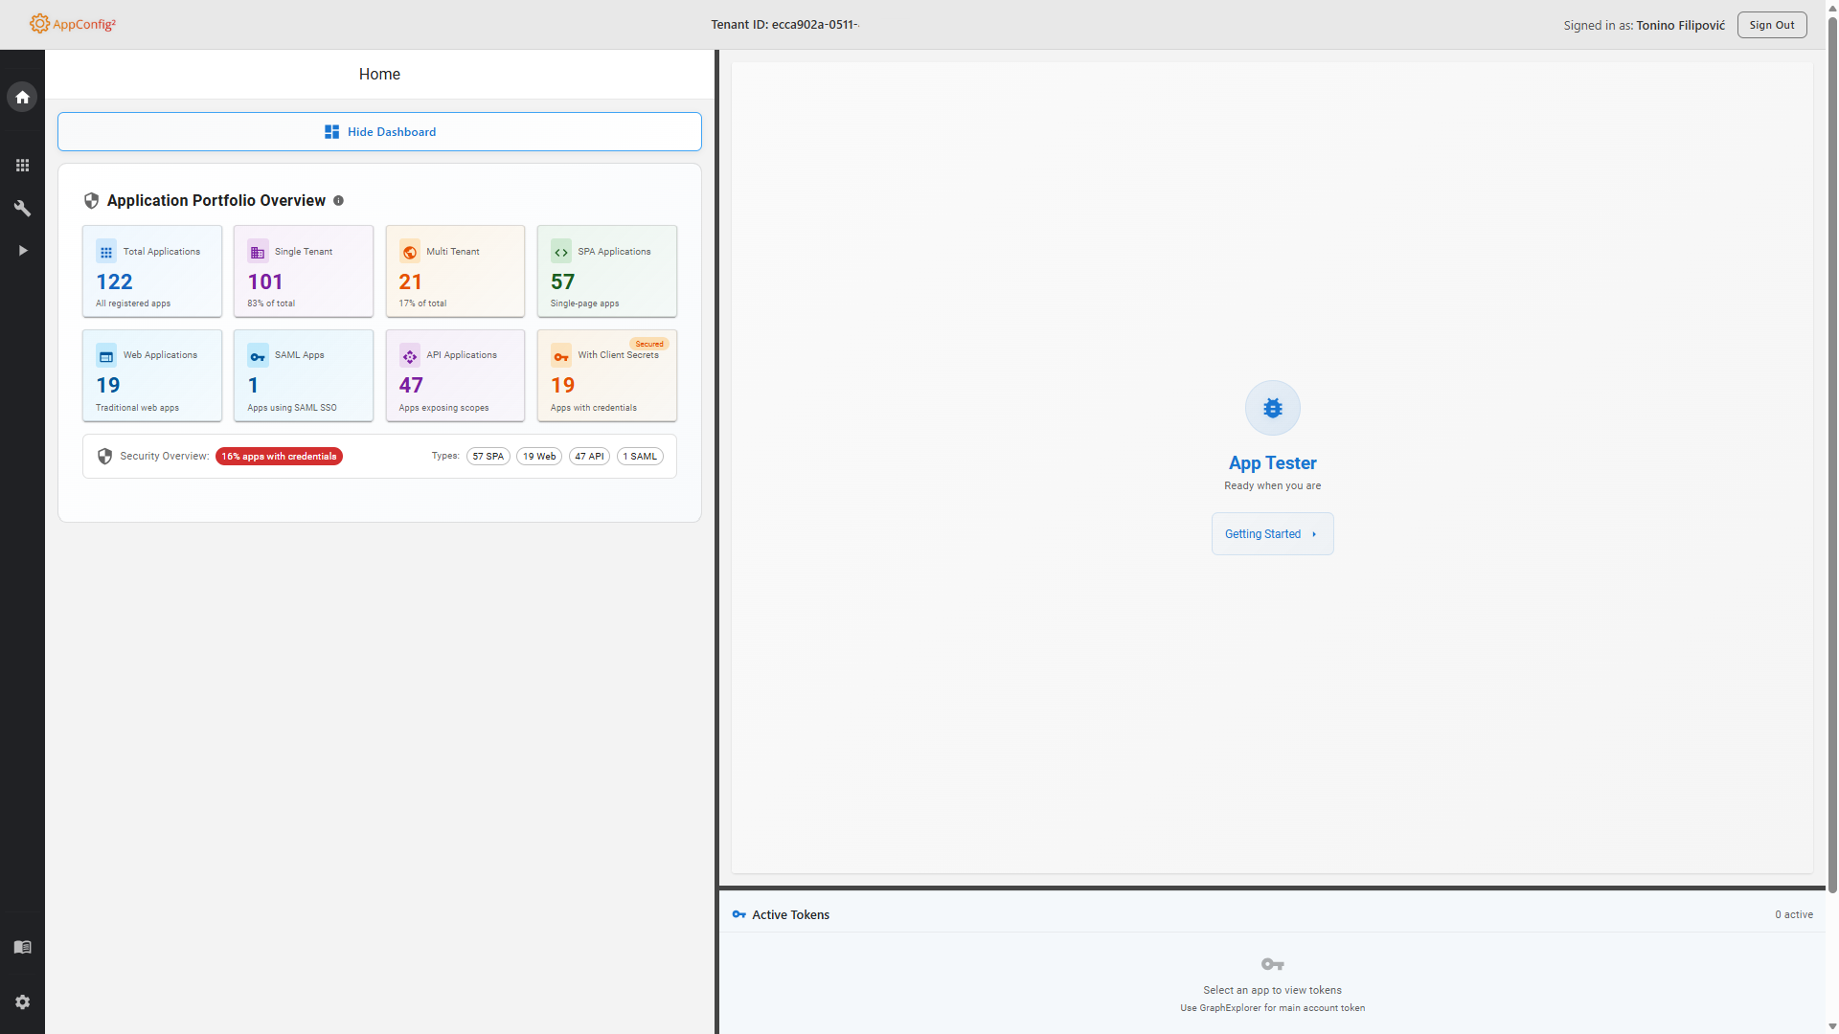1839x1034 pixels.
Task: Open settings gear in sidebar
Action: click(22, 1001)
